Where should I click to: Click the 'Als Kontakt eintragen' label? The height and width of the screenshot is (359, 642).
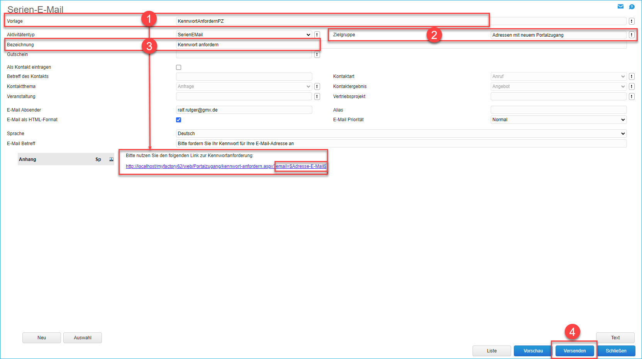[x=29, y=67]
